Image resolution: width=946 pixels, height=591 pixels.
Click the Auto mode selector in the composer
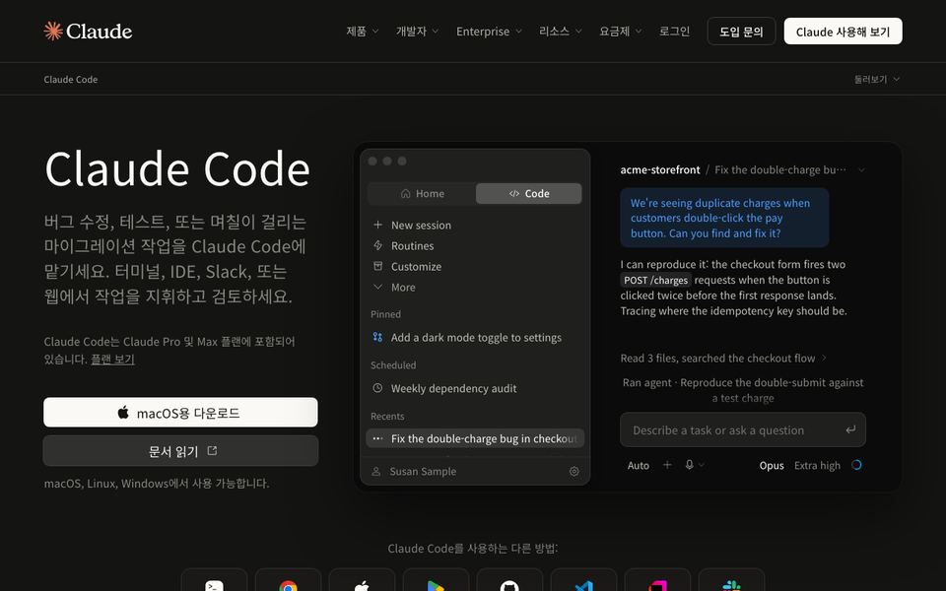click(639, 466)
